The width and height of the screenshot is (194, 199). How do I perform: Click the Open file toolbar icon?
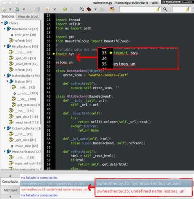pos(17,9)
